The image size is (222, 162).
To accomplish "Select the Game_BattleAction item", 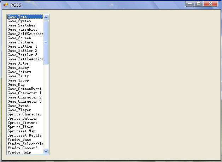I will click(x=25, y=59).
